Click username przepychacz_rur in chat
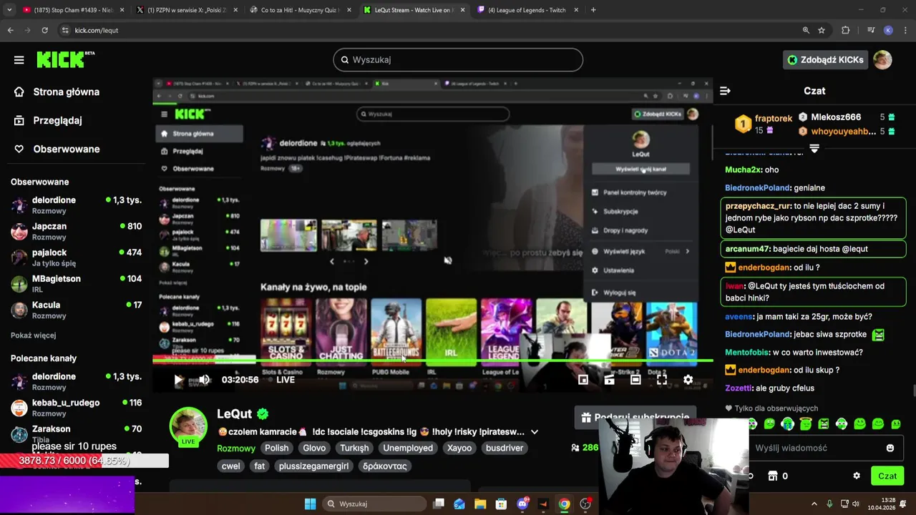The width and height of the screenshot is (916, 515). 758,205
